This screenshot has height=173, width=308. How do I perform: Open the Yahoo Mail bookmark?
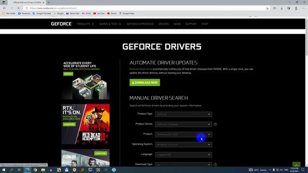tap(73, 13)
